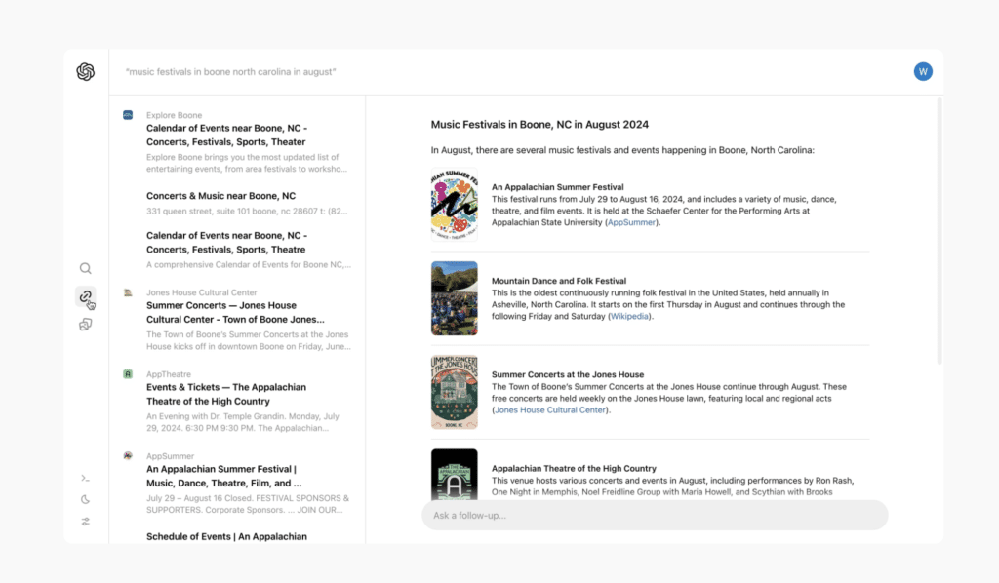Viewport: 999px width, 583px height.
Task: Select the heading Music Festivals in Boone, NC
Action: [x=539, y=125]
